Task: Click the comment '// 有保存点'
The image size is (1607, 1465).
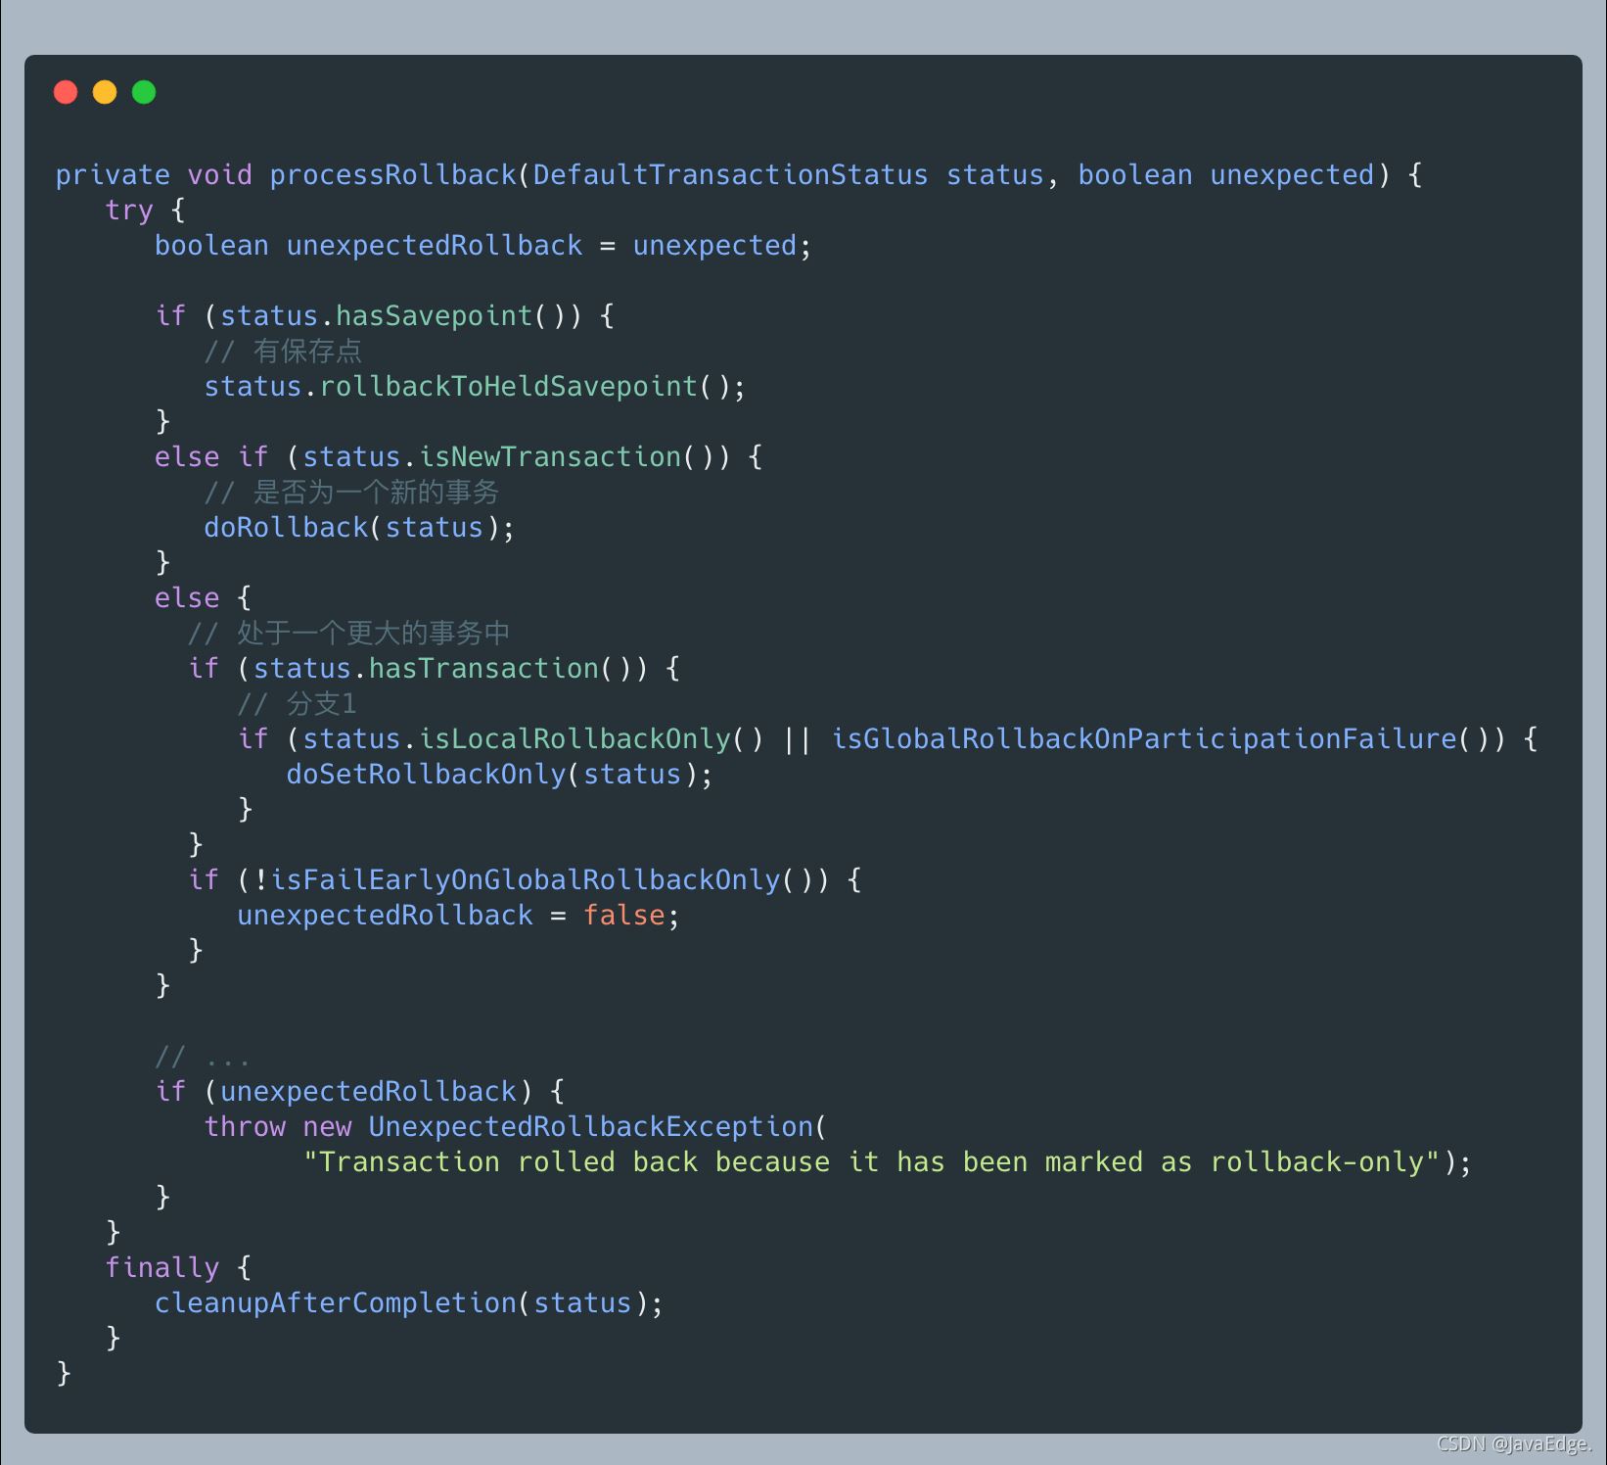Action: coord(283,352)
